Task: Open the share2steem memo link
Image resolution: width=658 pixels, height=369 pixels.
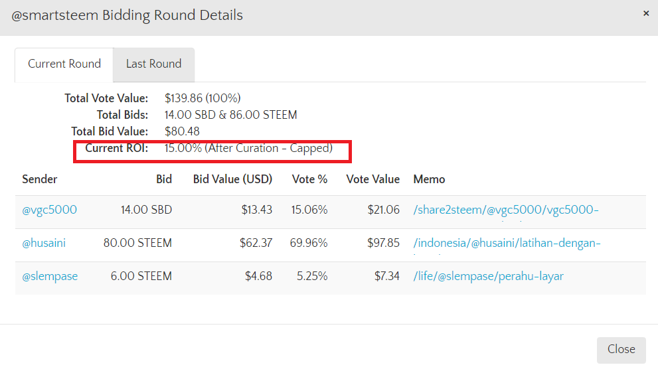Action: [505, 210]
